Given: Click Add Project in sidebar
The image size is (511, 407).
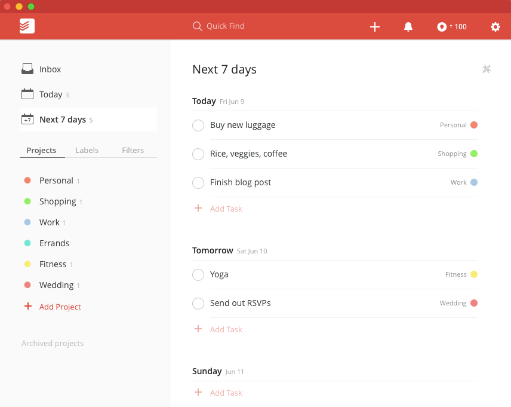Looking at the screenshot, I should [60, 307].
